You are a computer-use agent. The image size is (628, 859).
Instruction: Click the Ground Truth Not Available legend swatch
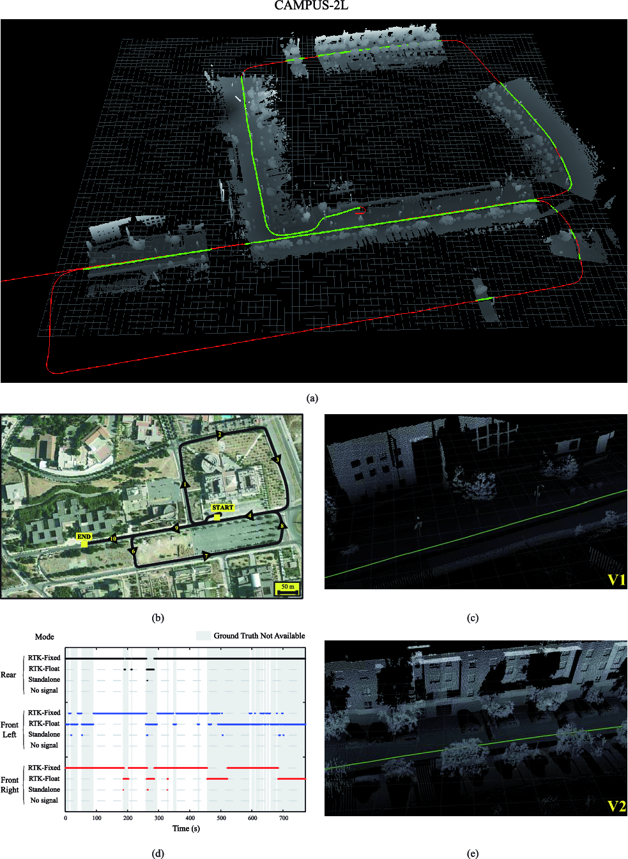(203, 636)
